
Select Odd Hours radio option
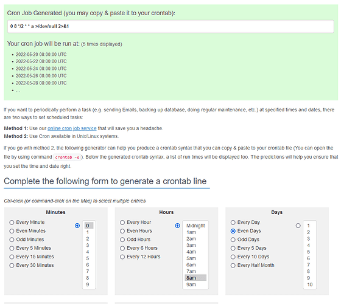(x=122, y=240)
